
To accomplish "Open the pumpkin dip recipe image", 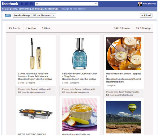I will 79,114.
